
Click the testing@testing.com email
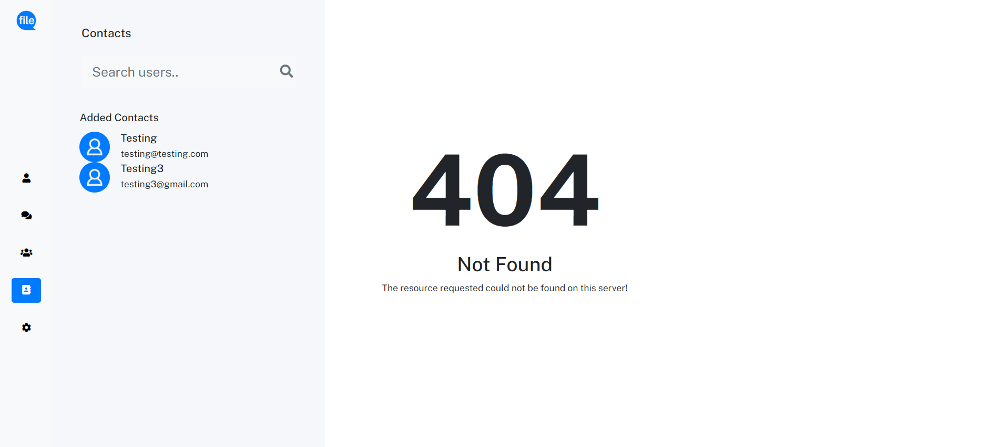click(x=165, y=154)
